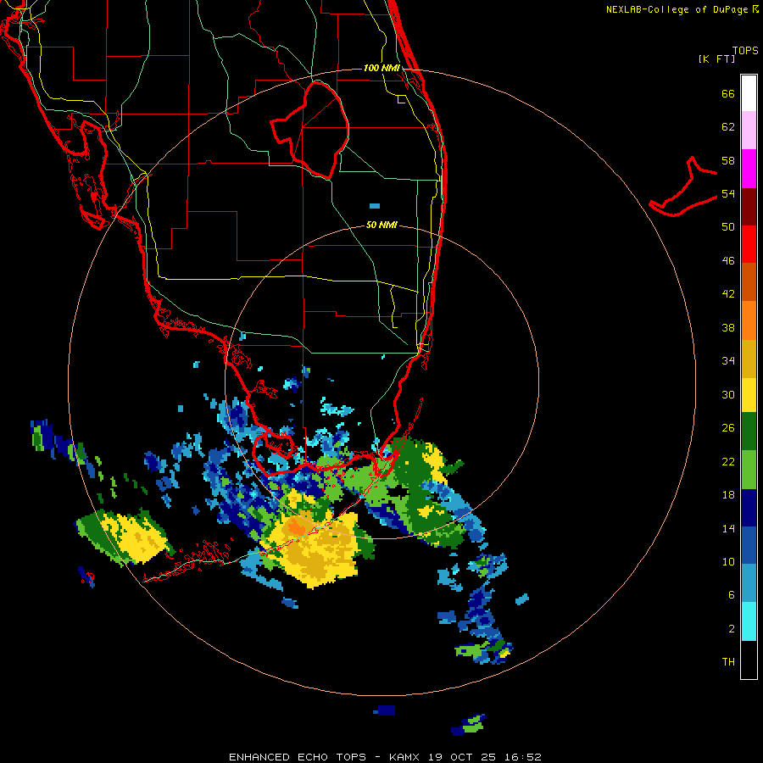Click the 10 legend value label
763x763 pixels.
[x=728, y=561]
